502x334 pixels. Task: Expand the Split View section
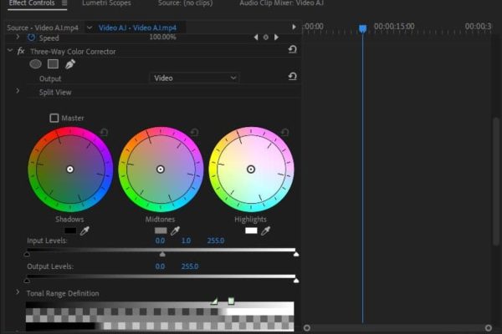tap(18, 91)
